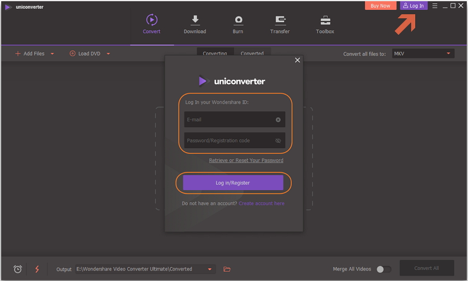468x281 pixels.
Task: Toggle the Merge All Videos switch
Action: tap(384, 269)
